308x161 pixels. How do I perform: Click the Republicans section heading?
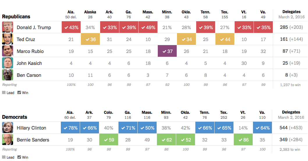pos(16,17)
